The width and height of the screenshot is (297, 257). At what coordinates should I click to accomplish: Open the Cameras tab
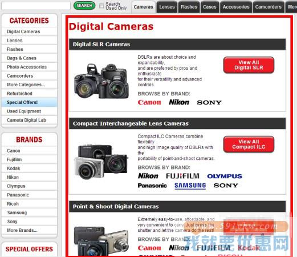(x=143, y=7)
